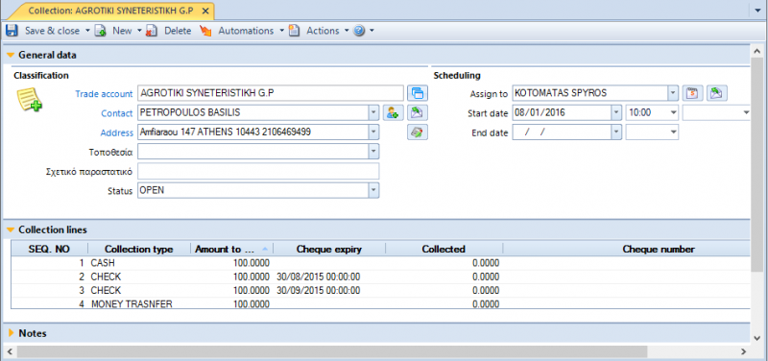Click the Save & close floppy disk icon
Screen dimensions: 768x361
point(12,31)
